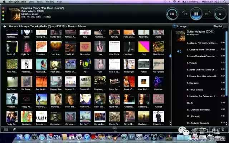Screen dimensions: 229x143
Task: Open iCal calendar from the Dock
Action: pyautogui.click(x=72, y=137)
